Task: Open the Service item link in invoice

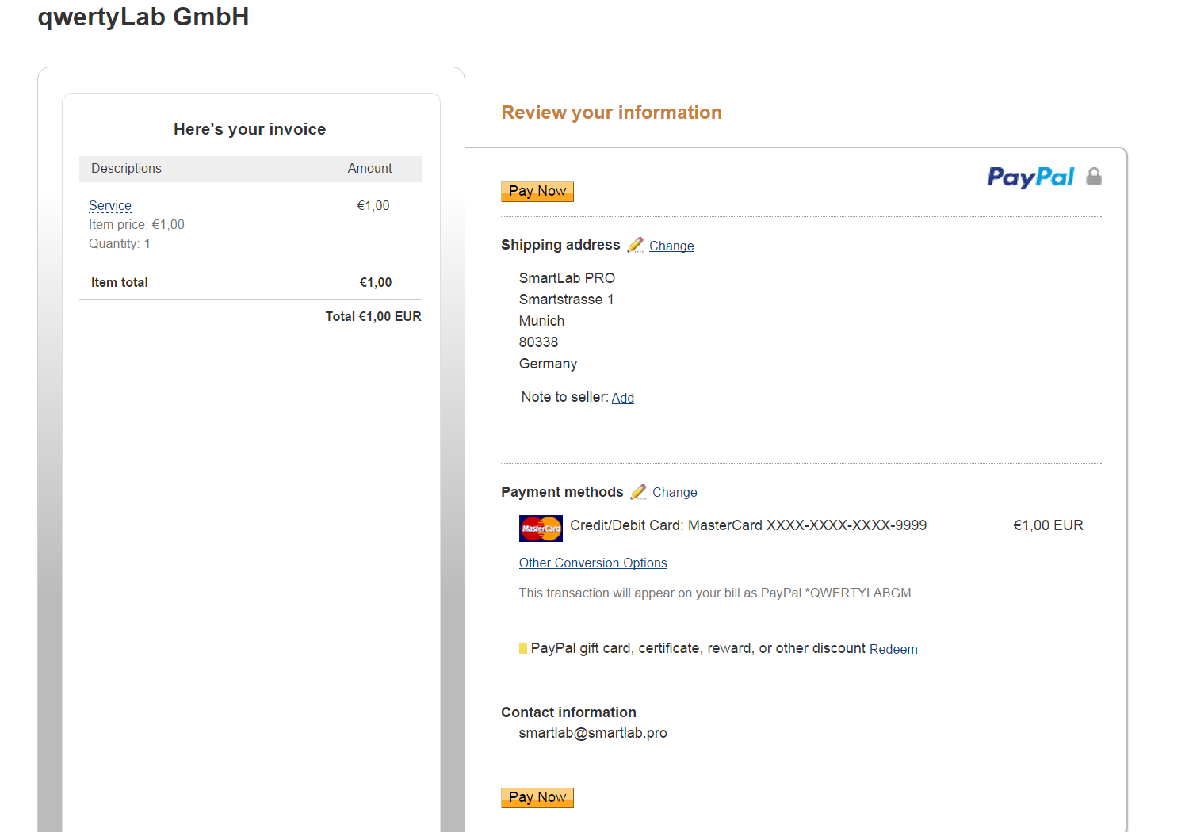Action: click(x=110, y=205)
